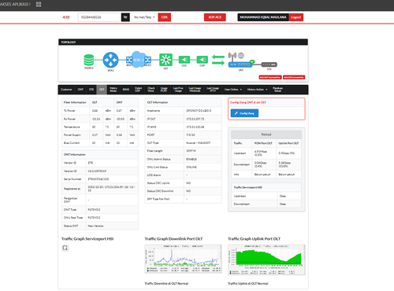This screenshot has height=291, width=394.
Task: Open the application grid icon beside AKSES APLIKASI
Action: click(x=39, y=4)
